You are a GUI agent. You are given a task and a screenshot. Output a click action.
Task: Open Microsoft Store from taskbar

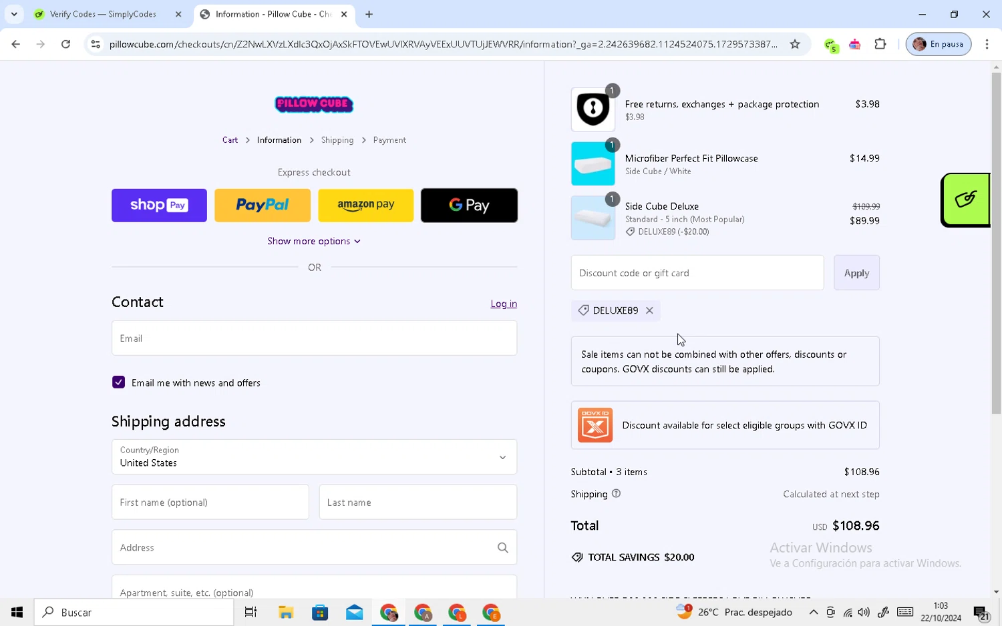coord(320,612)
